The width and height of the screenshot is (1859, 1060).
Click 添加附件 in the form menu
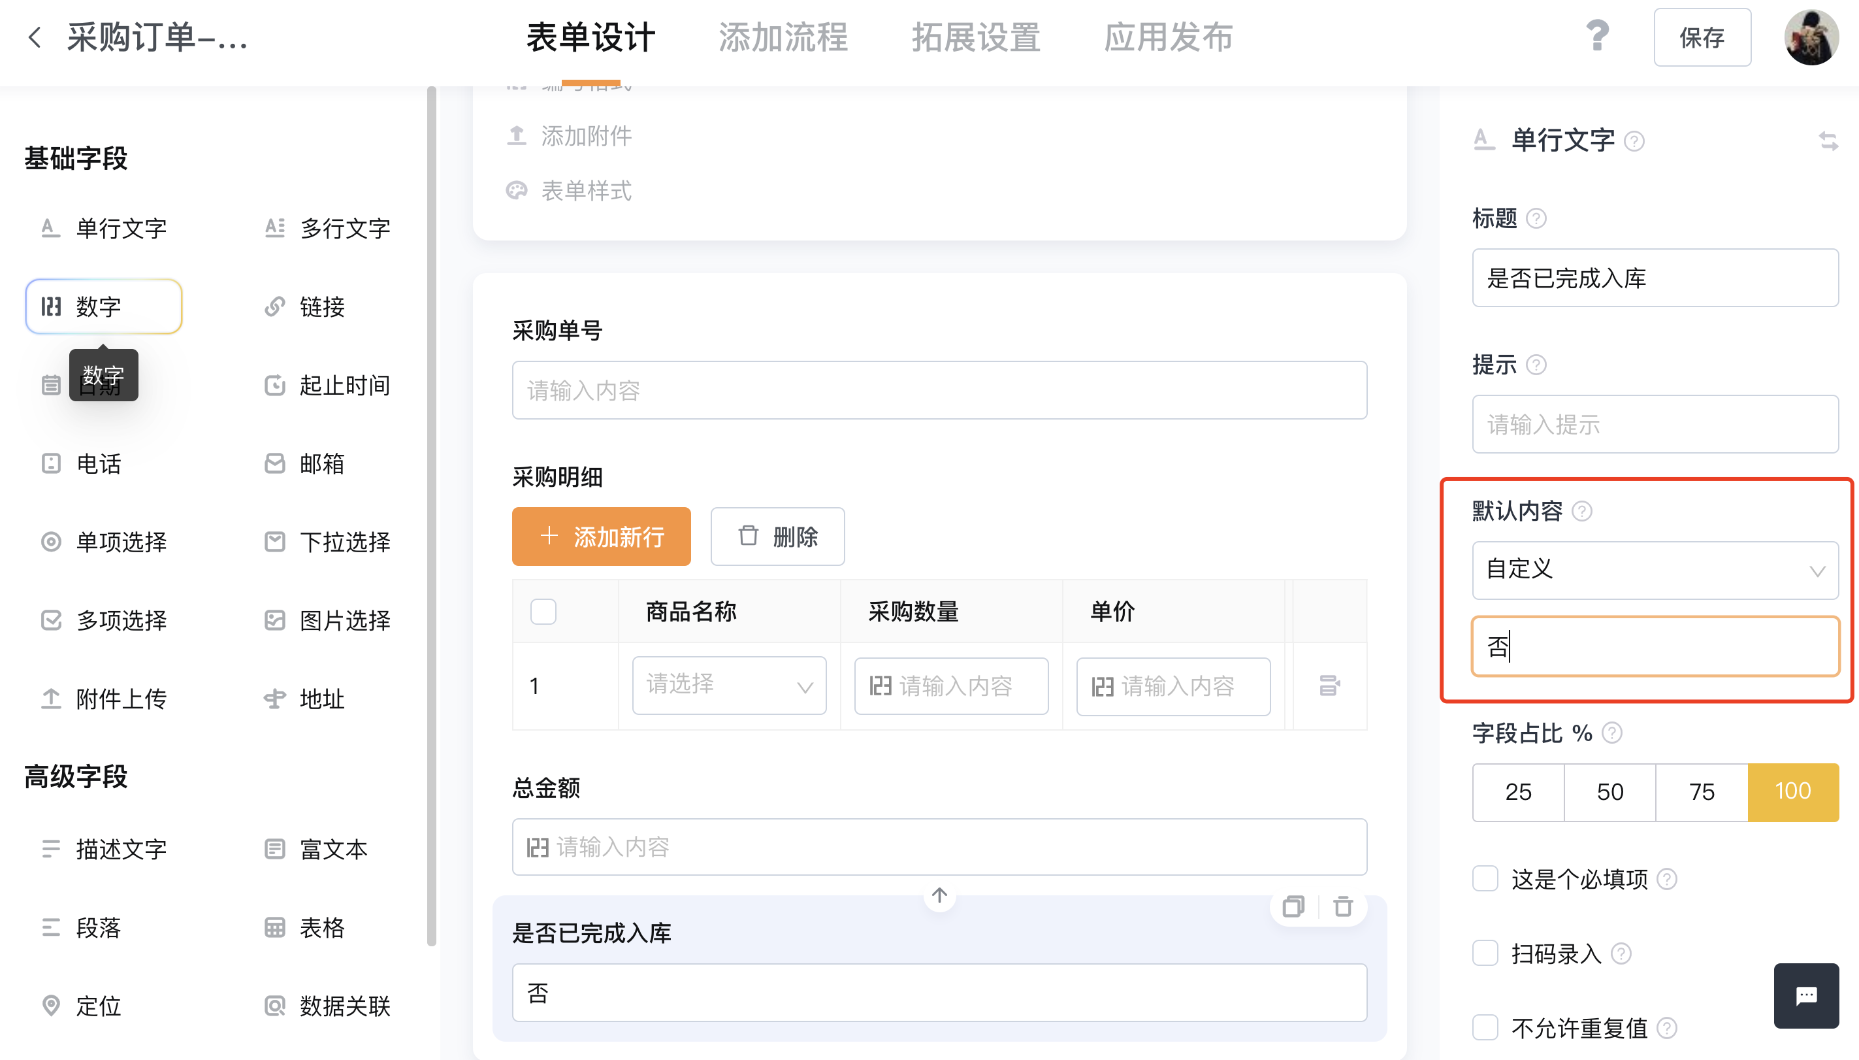point(569,135)
